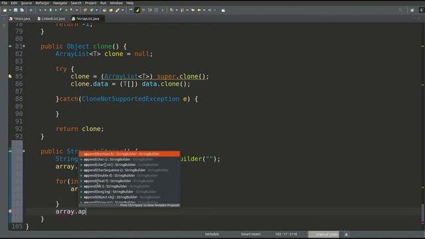This screenshot has height=239, width=425.
Task: Open the Edit menu
Action: pos(14,3)
